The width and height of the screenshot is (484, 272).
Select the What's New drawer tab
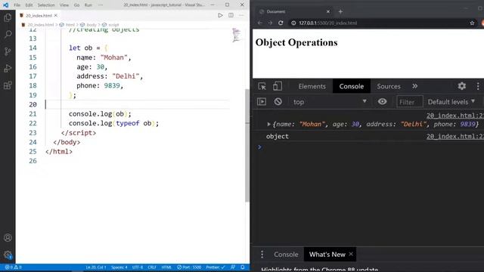point(327,255)
